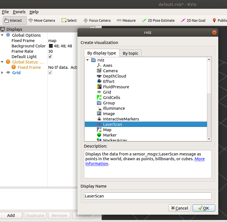This screenshot has height=222, width=227.
Task: Click the DepthCloud icon in list
Action: click(99, 76)
